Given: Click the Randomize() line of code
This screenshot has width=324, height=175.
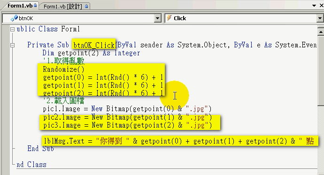Looking at the screenshot, I should (64, 69).
